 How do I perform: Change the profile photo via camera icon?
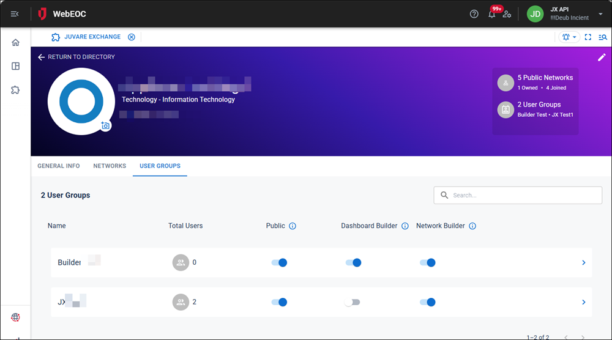(105, 125)
